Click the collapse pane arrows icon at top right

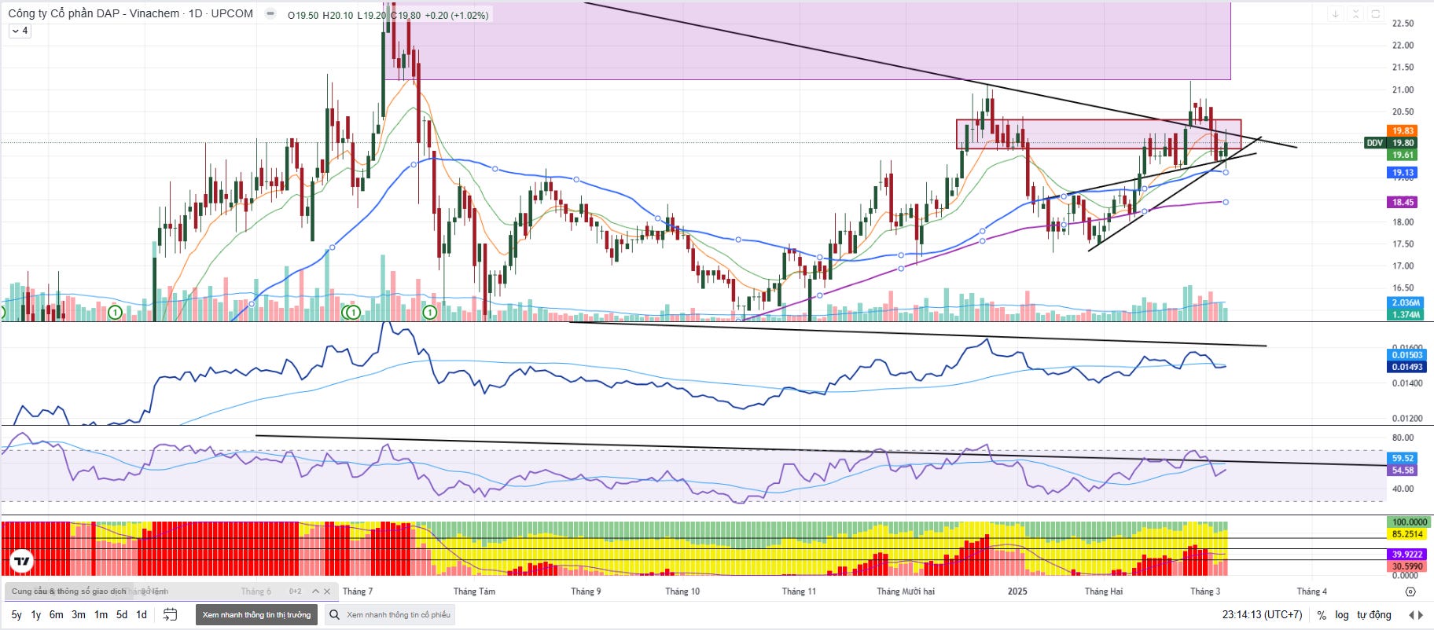click(x=1355, y=14)
